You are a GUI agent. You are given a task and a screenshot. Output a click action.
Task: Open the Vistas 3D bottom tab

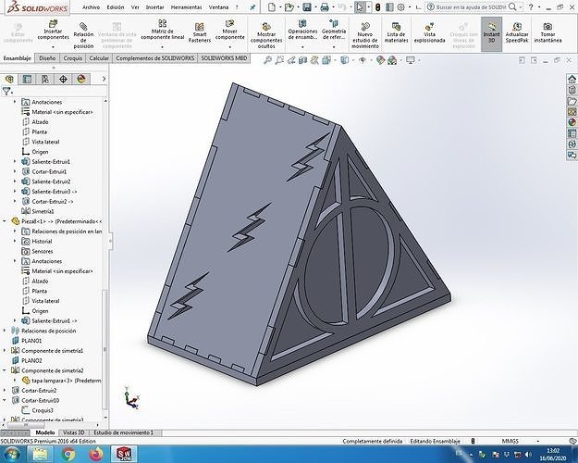[x=73, y=432]
